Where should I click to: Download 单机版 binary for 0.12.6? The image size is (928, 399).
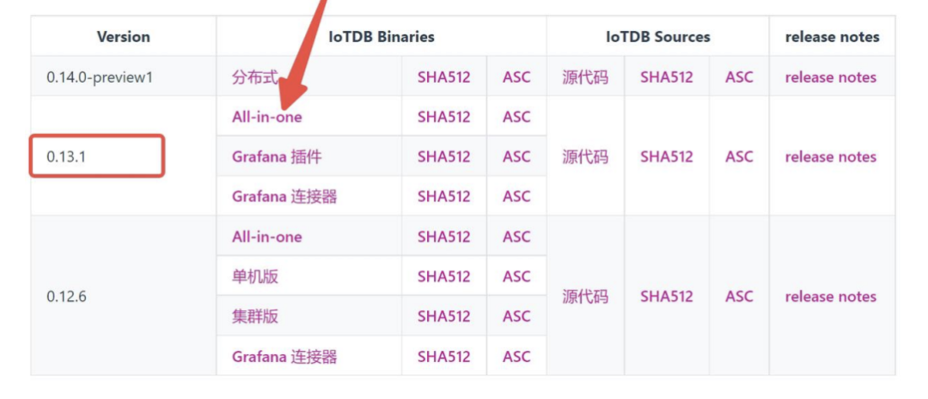pyautogui.click(x=254, y=276)
